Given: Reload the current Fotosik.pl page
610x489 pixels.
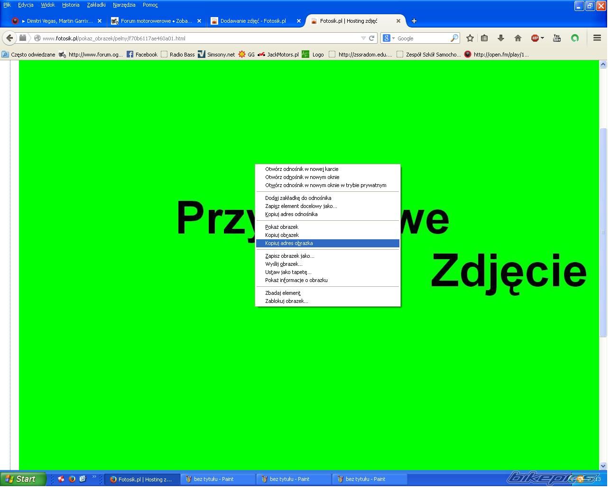Looking at the screenshot, I should click(x=373, y=38).
